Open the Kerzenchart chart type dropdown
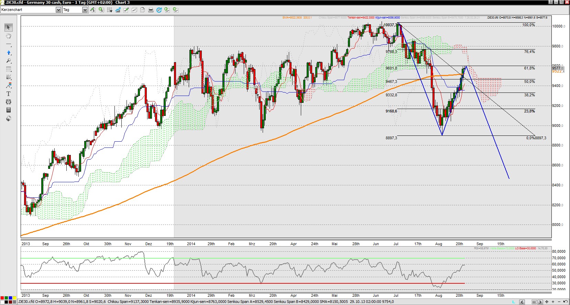Image resolution: width=570 pixels, height=305 pixels. 58,10
